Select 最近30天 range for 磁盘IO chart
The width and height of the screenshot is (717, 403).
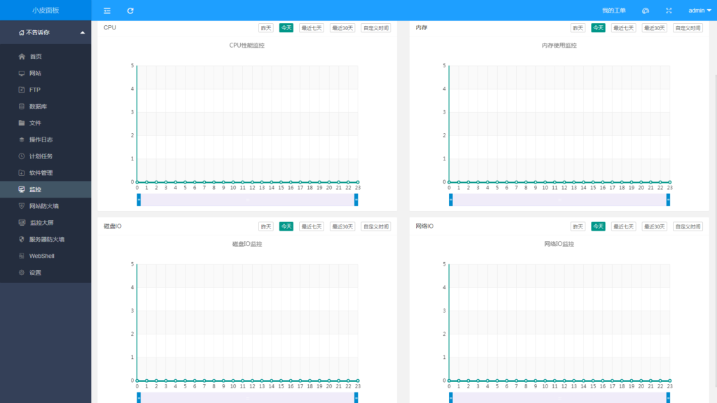(342, 226)
